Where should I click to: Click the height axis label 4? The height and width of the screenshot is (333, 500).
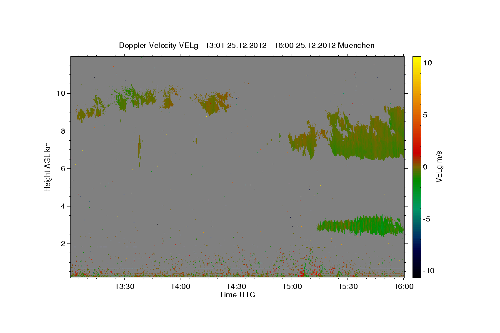pyautogui.click(x=63, y=206)
